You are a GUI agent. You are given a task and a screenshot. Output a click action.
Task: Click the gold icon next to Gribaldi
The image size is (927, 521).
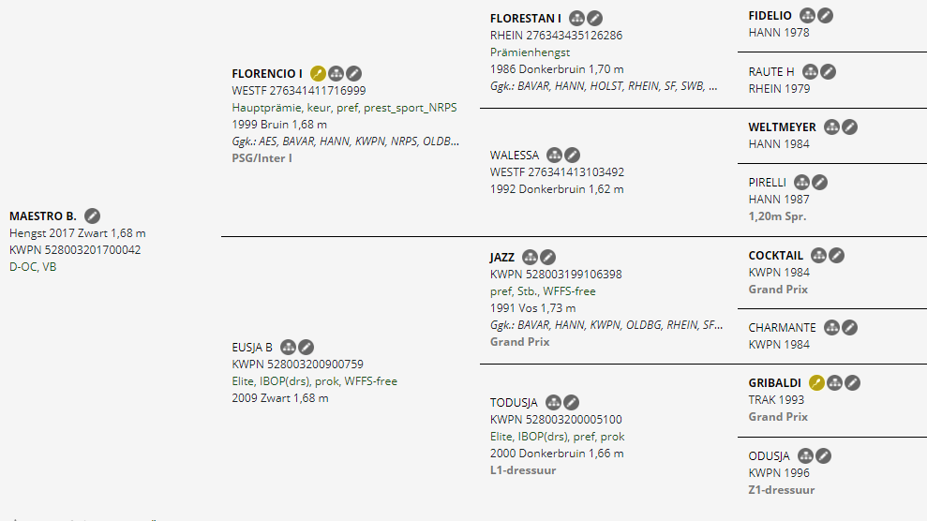816,382
